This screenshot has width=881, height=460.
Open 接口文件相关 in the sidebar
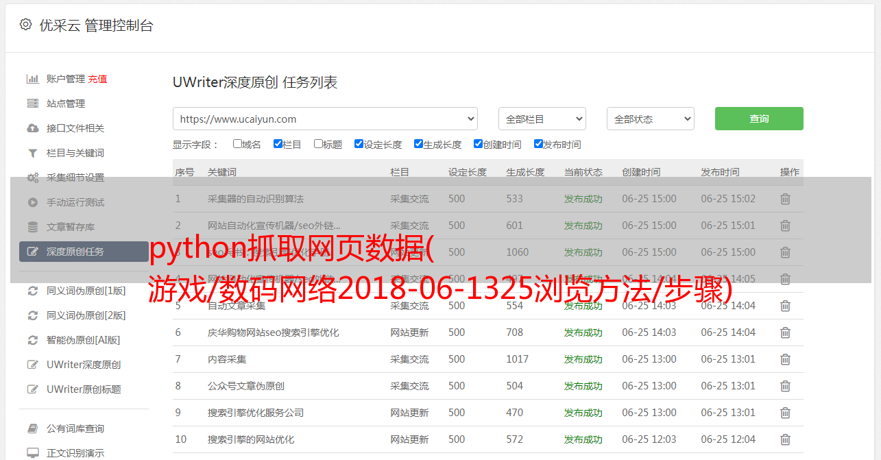[75, 128]
